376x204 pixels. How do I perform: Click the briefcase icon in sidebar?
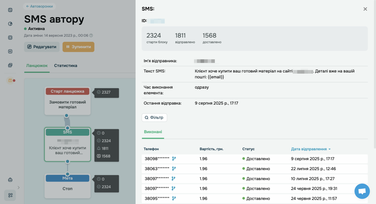10,180
